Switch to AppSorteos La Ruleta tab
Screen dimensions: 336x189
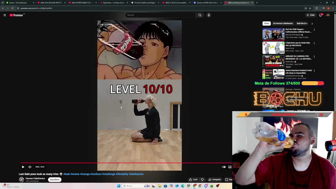113,3
